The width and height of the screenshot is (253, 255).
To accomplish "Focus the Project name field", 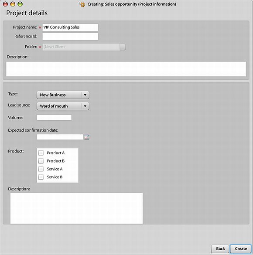I will (70, 27).
